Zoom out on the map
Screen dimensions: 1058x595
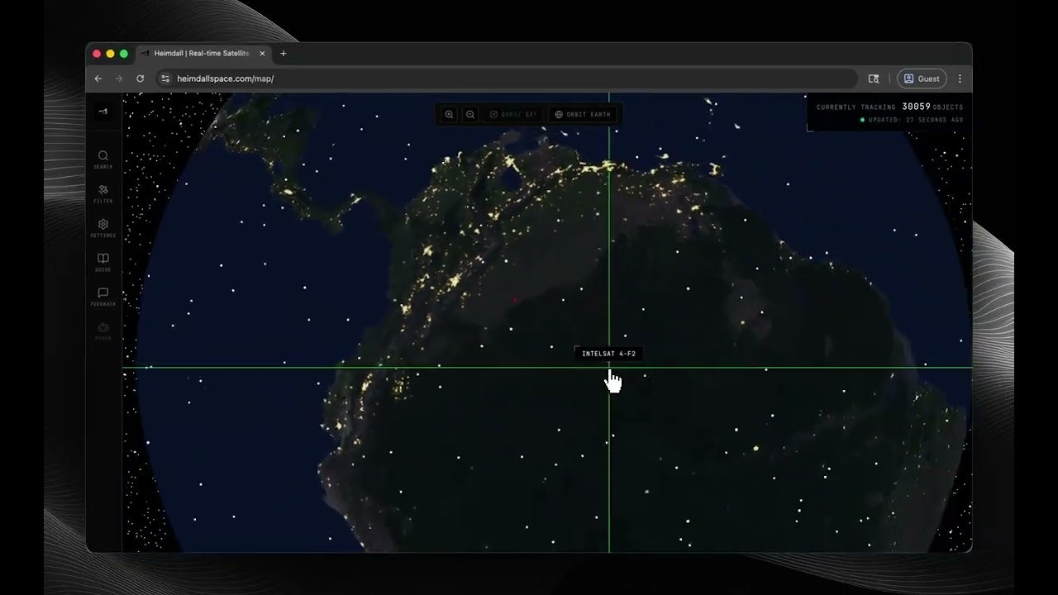click(469, 114)
